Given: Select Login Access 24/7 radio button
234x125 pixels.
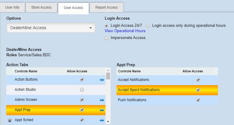Looking at the screenshot, I should pyautogui.click(x=107, y=26).
